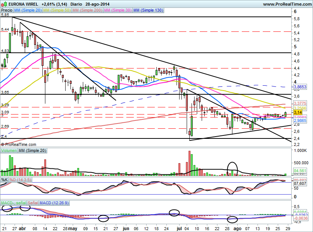
Task: Click the MACD (12 26 9) label
Action: pos(54,203)
